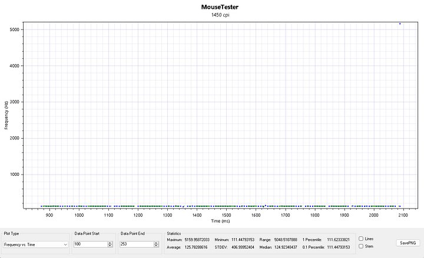Click the Plot Type label
424x258 pixels.
click(x=11, y=233)
